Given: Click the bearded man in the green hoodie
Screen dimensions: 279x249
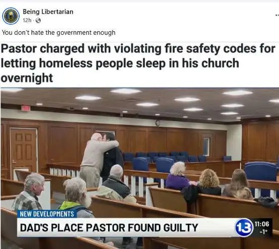Looking at the screenshot, I should tap(76, 198).
